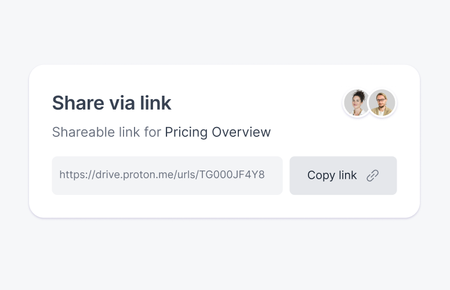Click the avatar of person wearing glasses

(382, 103)
